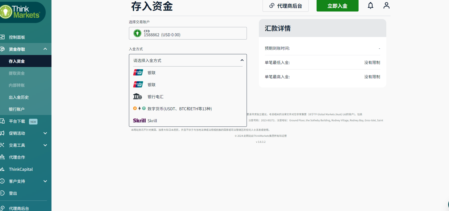Expand the 促销活动 sidebar menu

point(45,133)
